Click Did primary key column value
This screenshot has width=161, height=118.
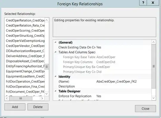pyautogui.click(x=99, y=72)
